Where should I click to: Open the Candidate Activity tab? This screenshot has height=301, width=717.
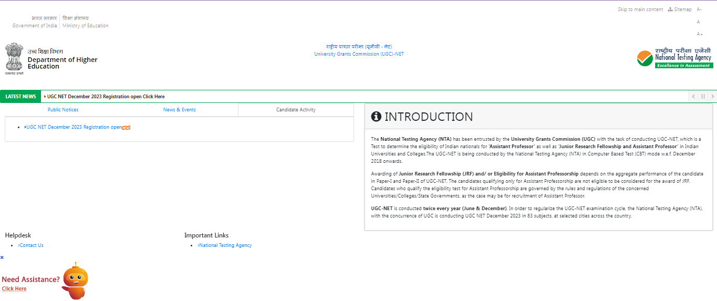click(x=296, y=110)
